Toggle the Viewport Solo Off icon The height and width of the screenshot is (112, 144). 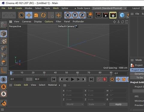(4, 79)
